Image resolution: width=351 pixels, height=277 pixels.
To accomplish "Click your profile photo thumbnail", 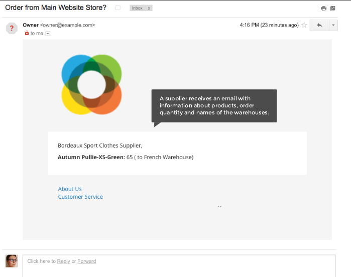I will coord(12,261).
